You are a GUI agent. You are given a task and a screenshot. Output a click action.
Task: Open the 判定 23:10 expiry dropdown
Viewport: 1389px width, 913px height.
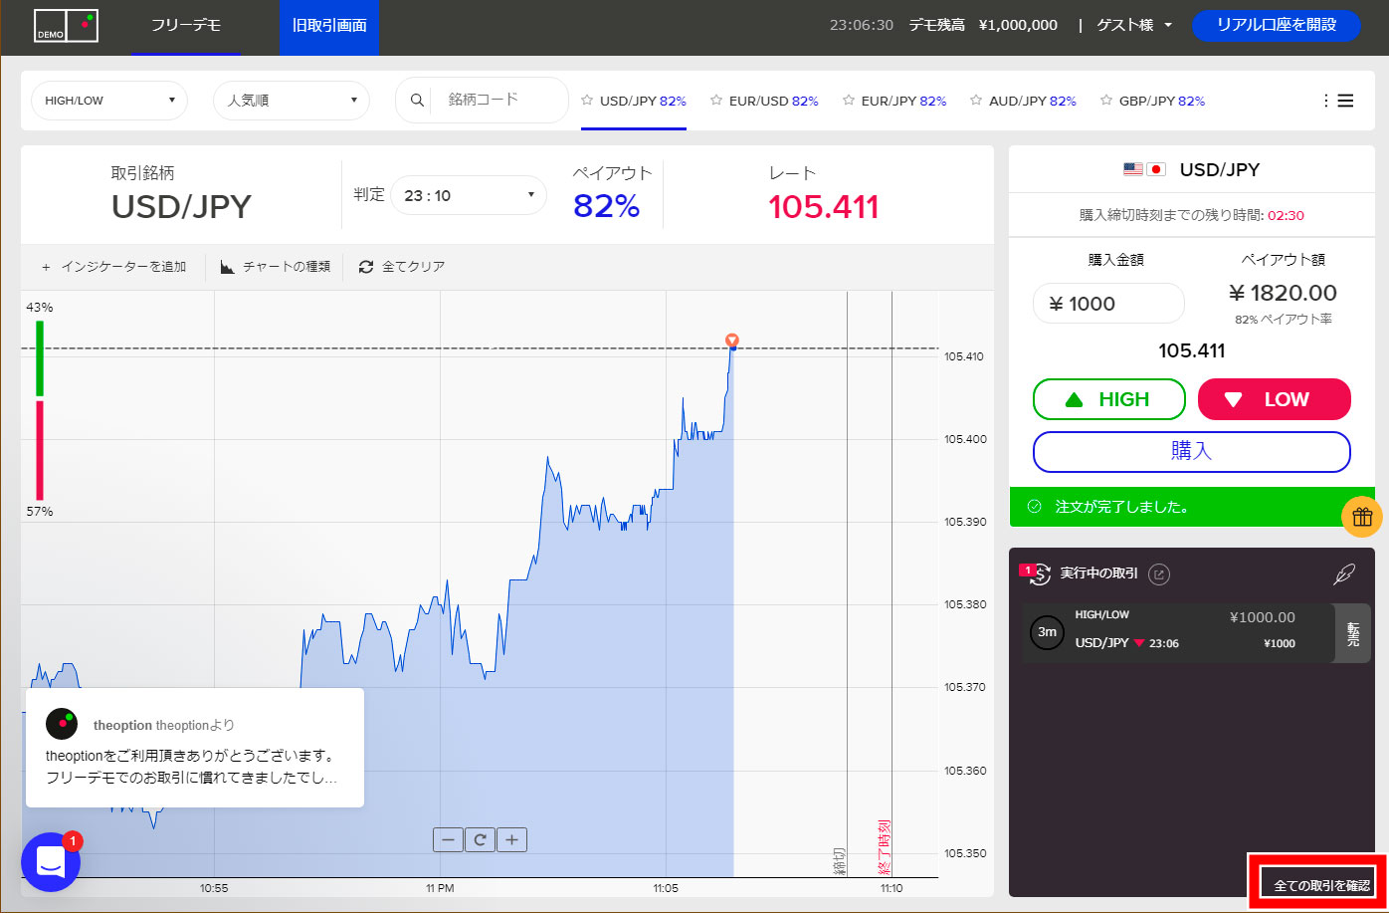point(469,195)
